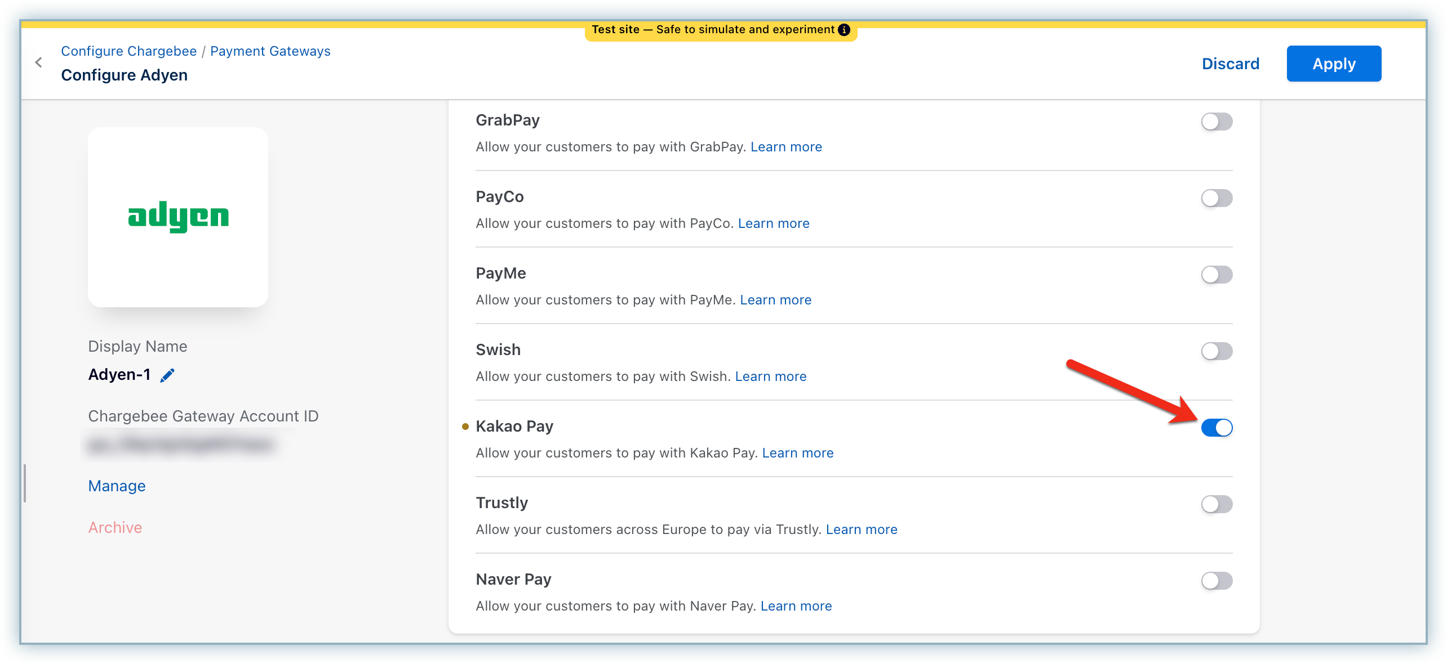
Task: Open Trustly Learn more link
Action: pyautogui.click(x=862, y=530)
